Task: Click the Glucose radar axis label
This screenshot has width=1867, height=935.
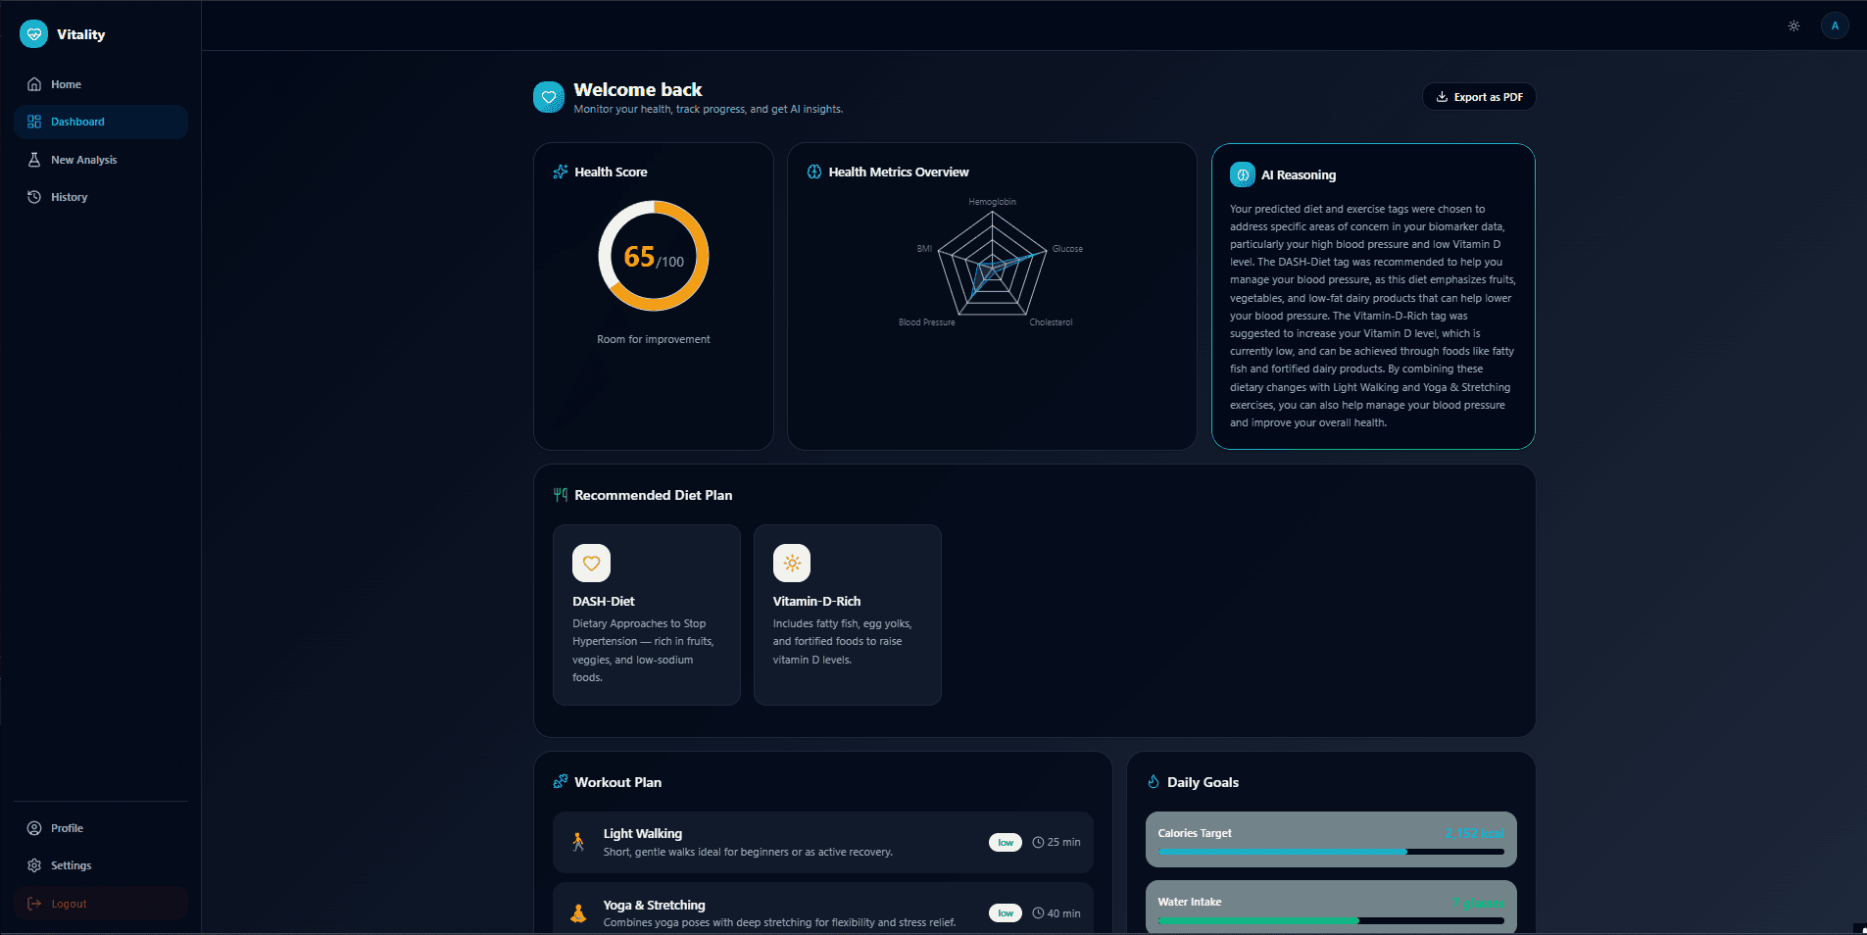Action: [1067, 249]
